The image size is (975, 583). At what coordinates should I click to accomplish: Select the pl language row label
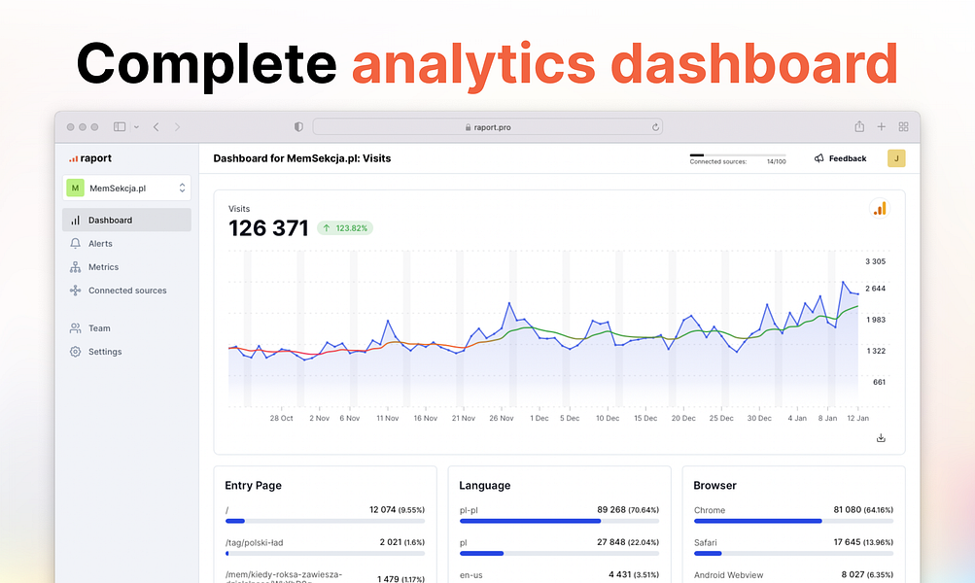pyautogui.click(x=464, y=542)
